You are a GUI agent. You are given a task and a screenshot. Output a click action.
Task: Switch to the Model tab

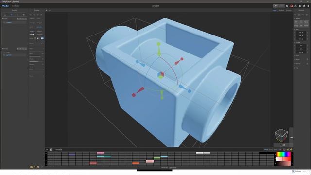coord(5,6)
